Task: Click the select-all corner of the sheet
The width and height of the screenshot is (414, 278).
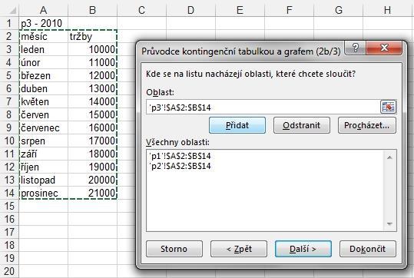Action: point(9,10)
